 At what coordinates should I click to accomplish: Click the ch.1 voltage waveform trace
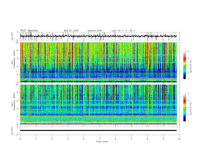click(x=98, y=36)
